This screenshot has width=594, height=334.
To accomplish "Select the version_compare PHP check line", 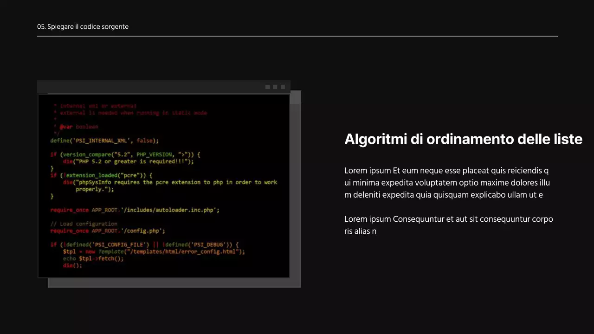I will click(125, 154).
